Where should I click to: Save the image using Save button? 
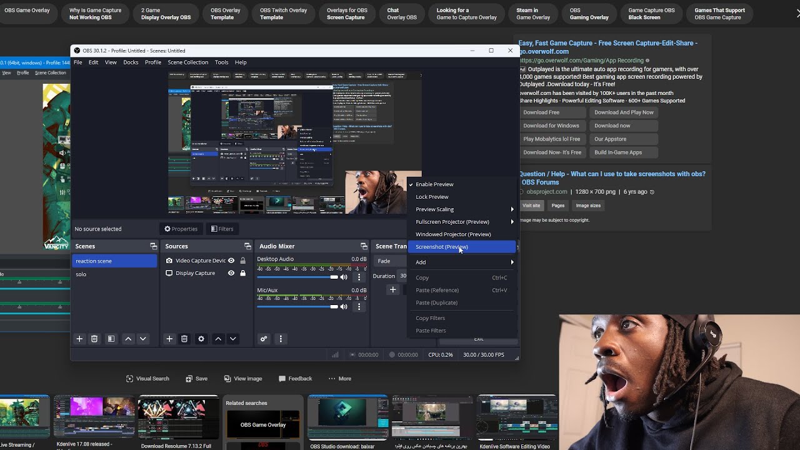tap(196, 379)
